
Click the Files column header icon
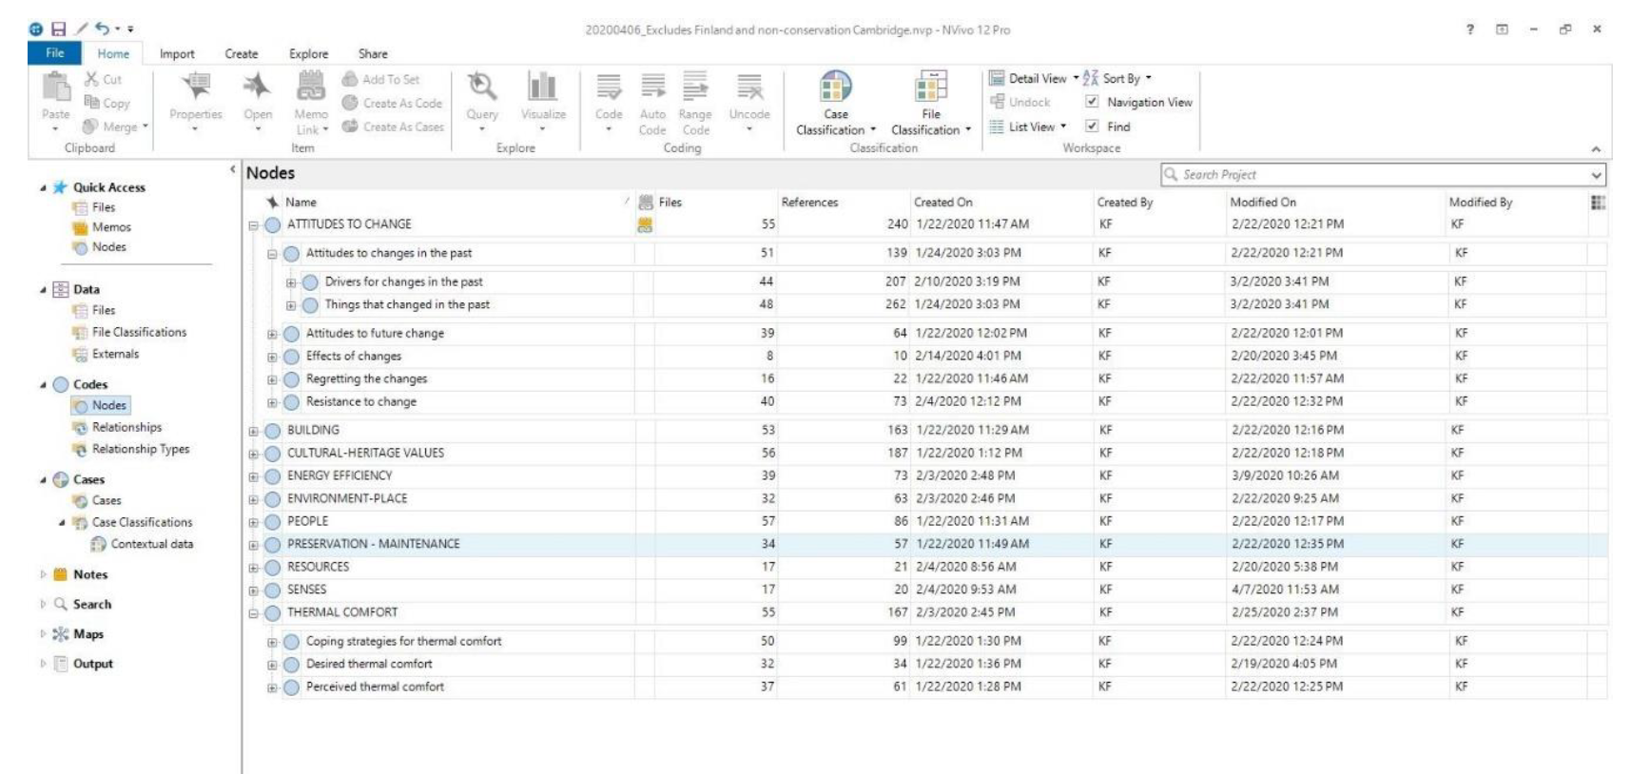tap(646, 202)
